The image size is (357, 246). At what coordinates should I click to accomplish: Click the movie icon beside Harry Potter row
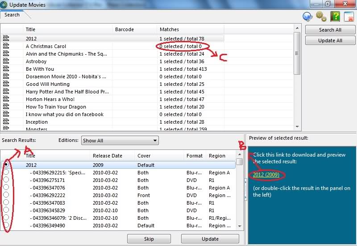coord(6,92)
